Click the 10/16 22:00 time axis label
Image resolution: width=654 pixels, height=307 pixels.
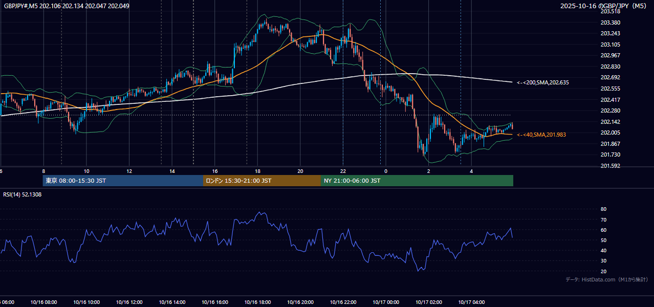click(x=343, y=302)
